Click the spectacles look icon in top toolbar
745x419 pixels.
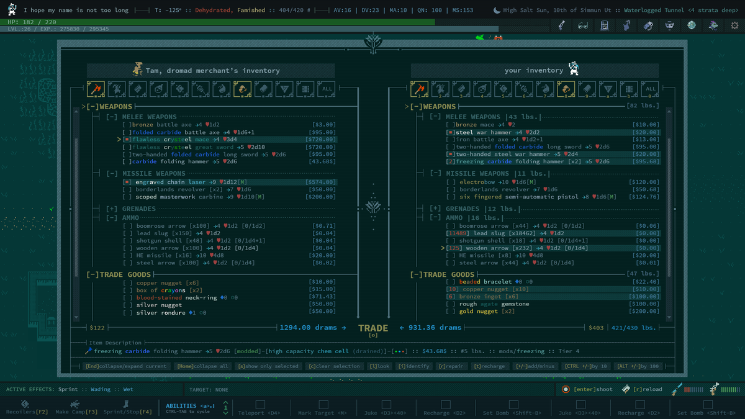click(x=584, y=24)
